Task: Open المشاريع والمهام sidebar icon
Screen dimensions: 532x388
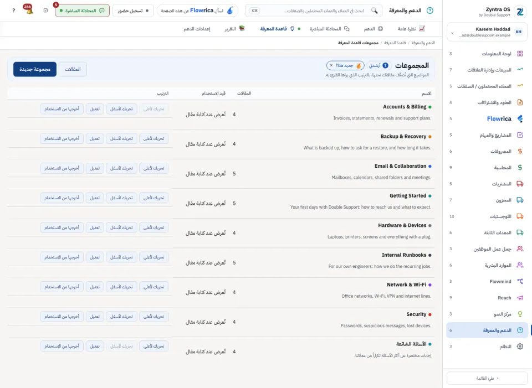Action: click(520, 135)
